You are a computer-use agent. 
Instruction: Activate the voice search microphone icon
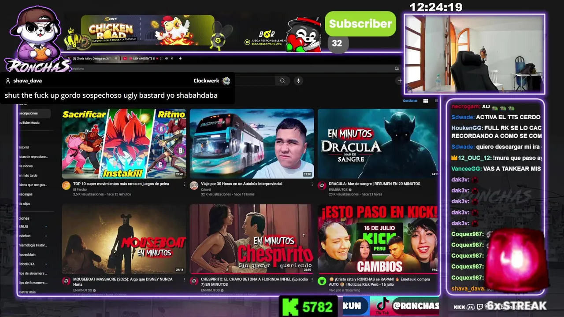point(298,81)
